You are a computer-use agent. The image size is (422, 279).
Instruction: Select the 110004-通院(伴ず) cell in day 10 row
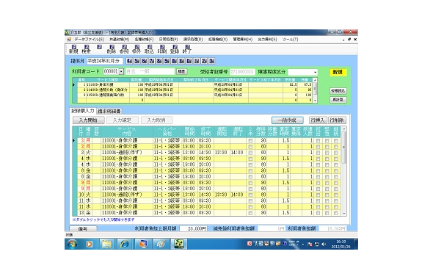[x=127, y=195]
